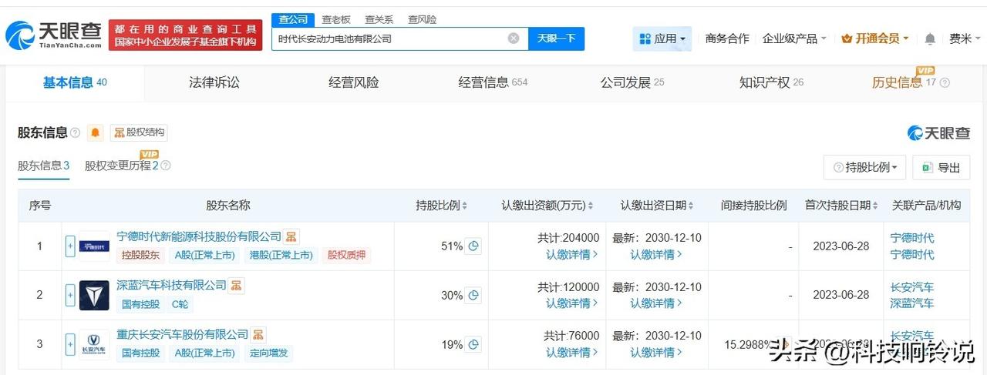The height and width of the screenshot is (375, 987).
Task: Open the 企业级产品 dropdown
Action: point(794,39)
